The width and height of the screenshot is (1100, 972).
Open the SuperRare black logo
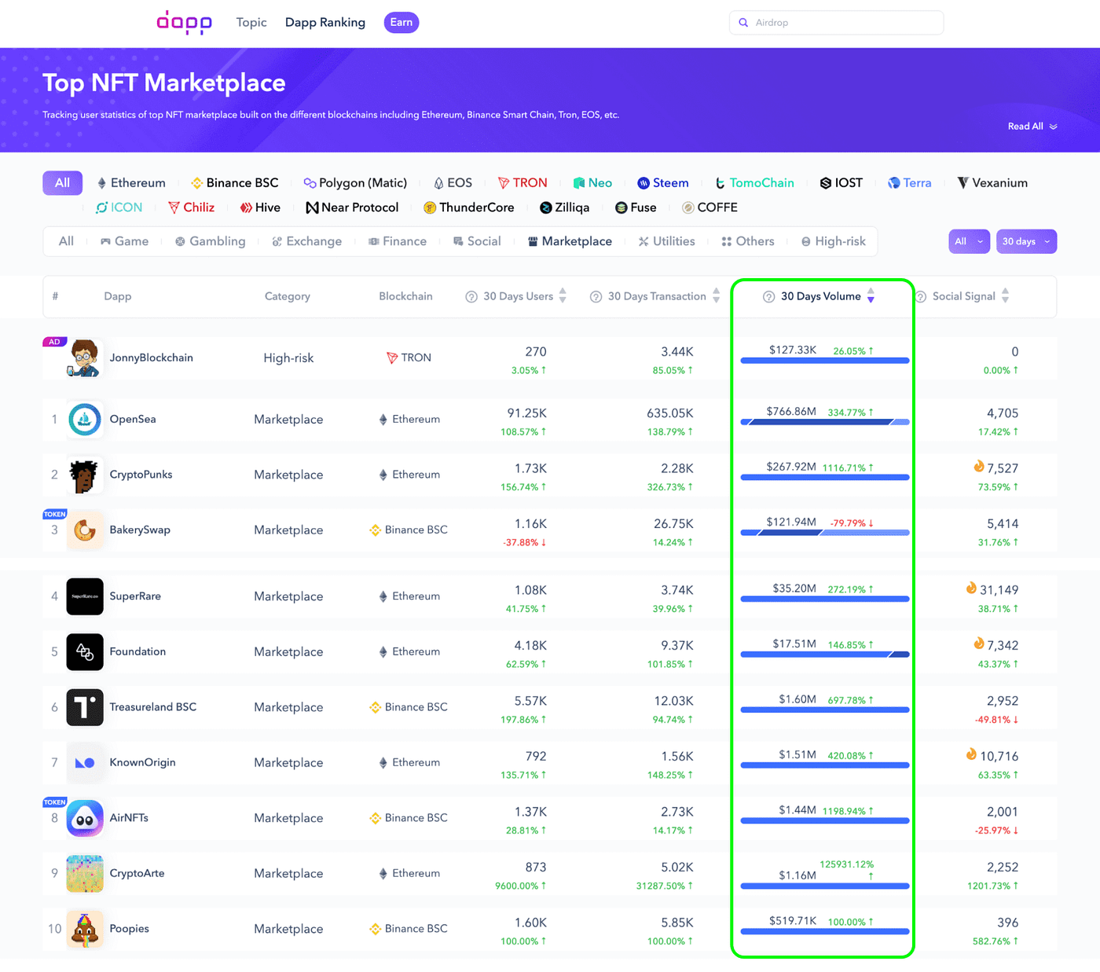[x=85, y=596]
